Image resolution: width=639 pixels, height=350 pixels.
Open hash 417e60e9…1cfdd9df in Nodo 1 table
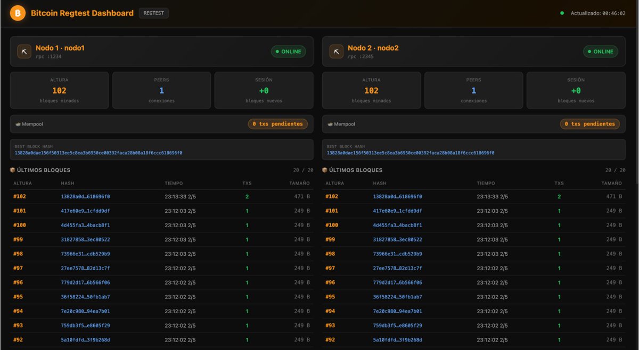(85, 211)
